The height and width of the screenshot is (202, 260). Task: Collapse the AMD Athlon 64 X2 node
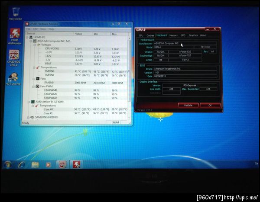tap(29, 102)
